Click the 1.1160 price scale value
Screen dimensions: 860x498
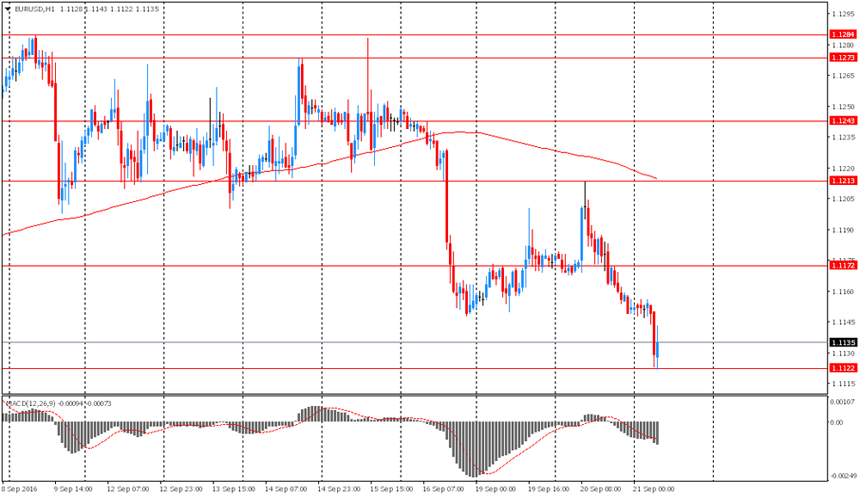pos(843,292)
